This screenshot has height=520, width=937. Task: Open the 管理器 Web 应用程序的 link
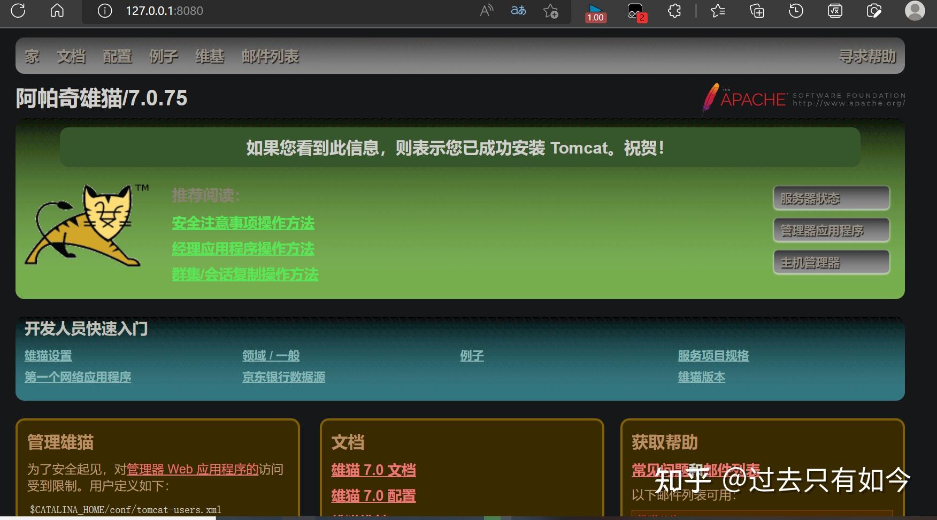pos(193,469)
